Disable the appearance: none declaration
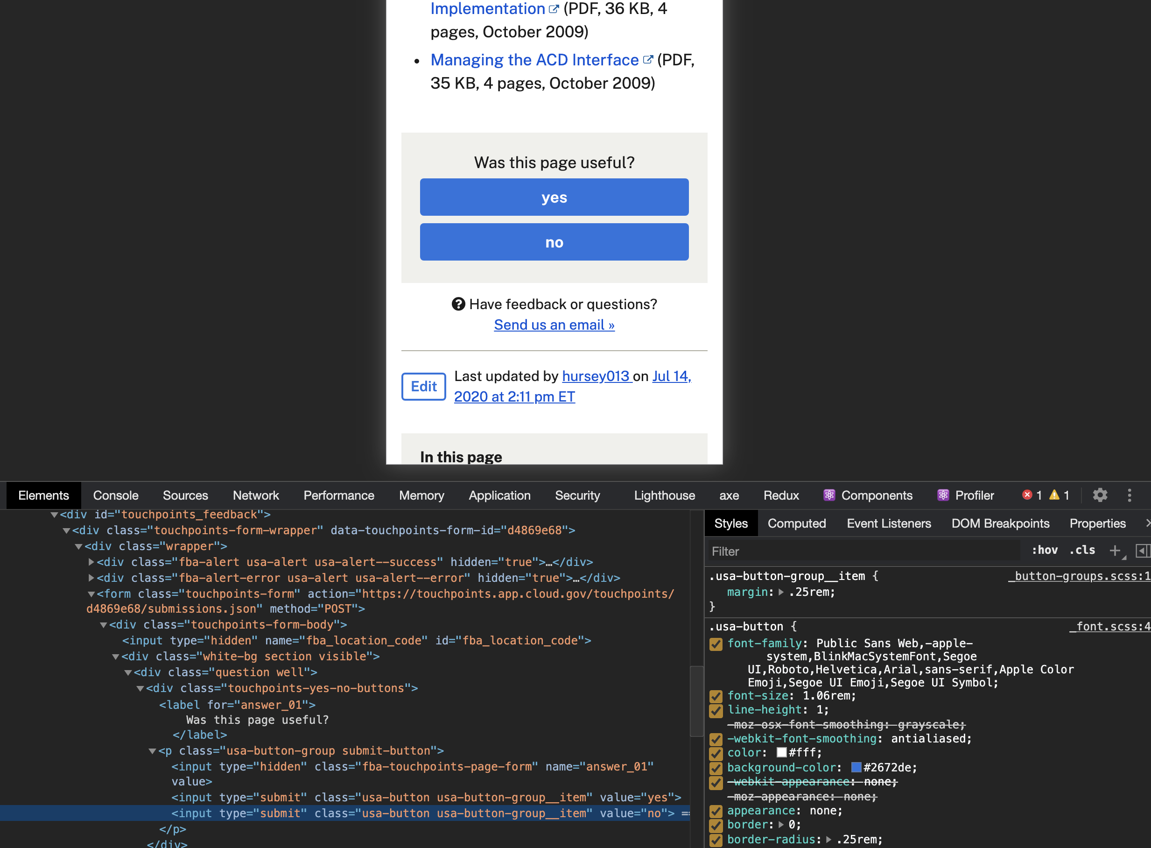This screenshot has width=1151, height=848. (x=716, y=812)
